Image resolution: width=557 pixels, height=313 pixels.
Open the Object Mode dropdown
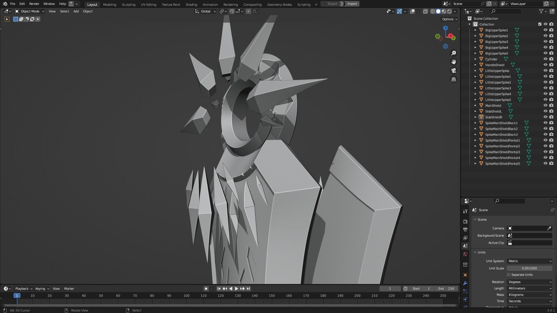click(30, 11)
